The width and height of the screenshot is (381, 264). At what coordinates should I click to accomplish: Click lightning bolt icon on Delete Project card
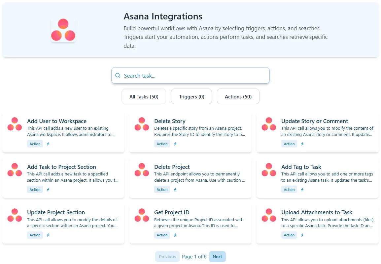pos(175,190)
